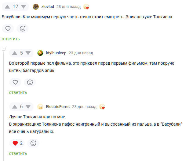The width and height of the screenshot is (193, 161).
Task: Like ktylhusleep's reply with heart
Action: 15,82
